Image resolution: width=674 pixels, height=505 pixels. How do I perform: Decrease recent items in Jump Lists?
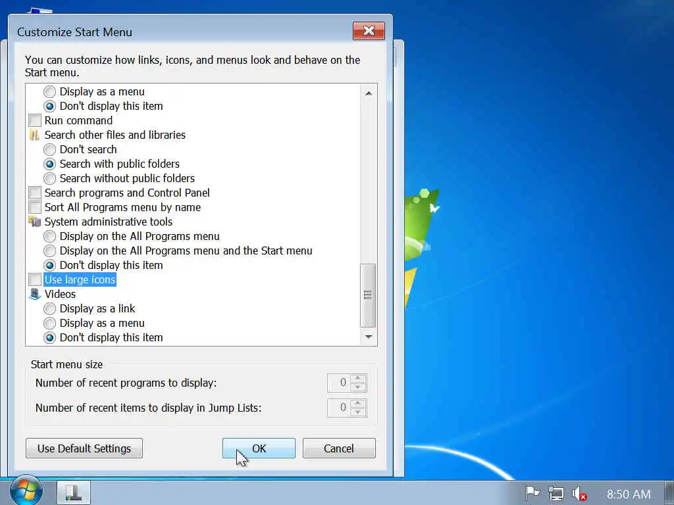[357, 412]
